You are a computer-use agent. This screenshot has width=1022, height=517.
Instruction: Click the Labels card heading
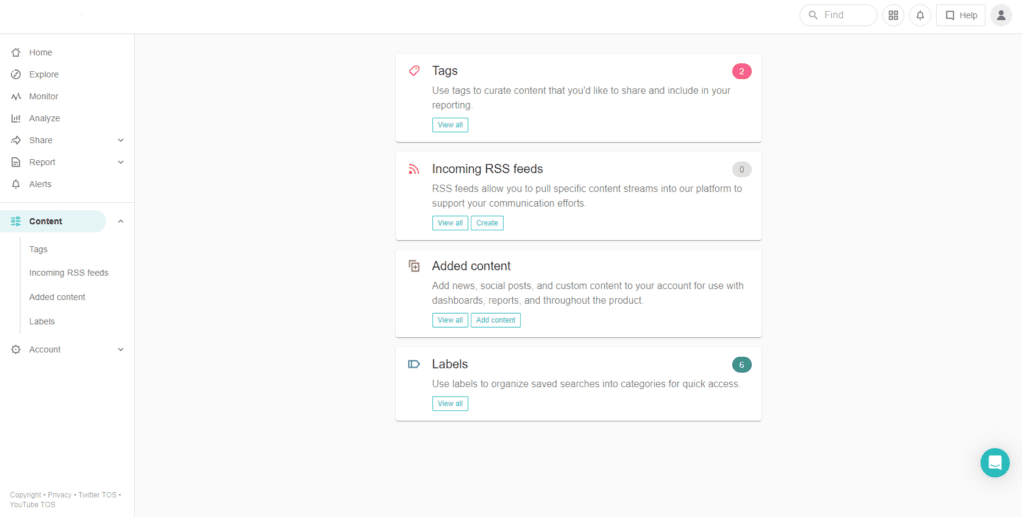450,364
